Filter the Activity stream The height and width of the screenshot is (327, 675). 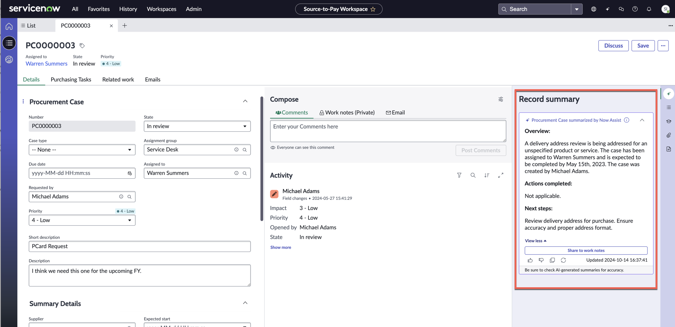coord(459,175)
